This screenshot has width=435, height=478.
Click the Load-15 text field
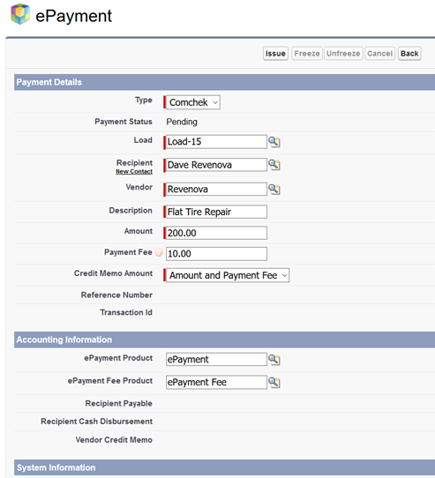216,142
